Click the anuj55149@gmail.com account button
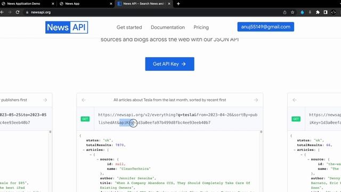This screenshot has height=192, width=341. point(265,27)
